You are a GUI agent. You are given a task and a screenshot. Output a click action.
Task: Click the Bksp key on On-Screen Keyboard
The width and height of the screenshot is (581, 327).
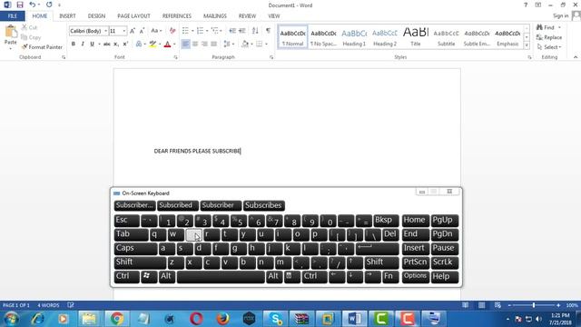[x=386, y=220]
